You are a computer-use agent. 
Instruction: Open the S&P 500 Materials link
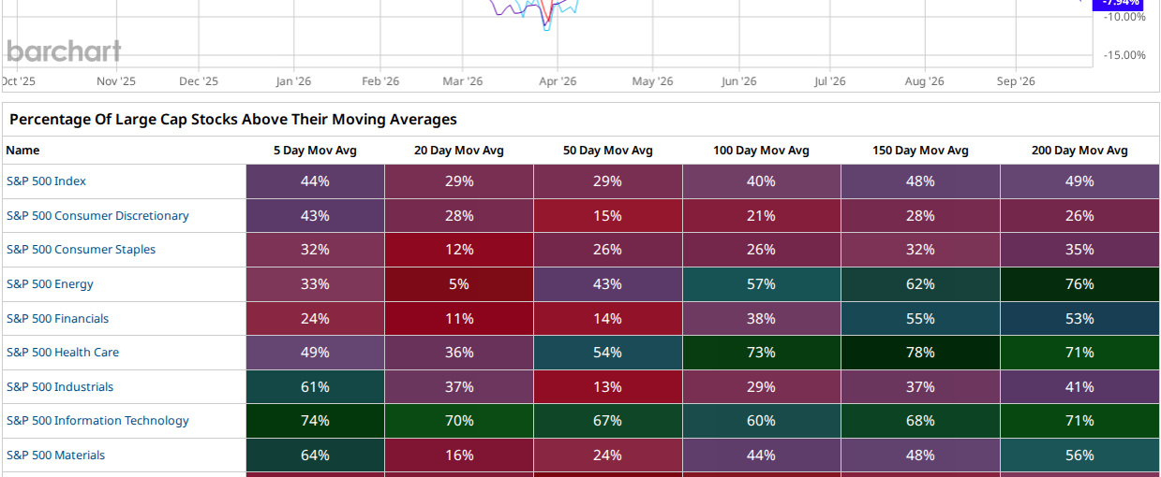point(55,455)
